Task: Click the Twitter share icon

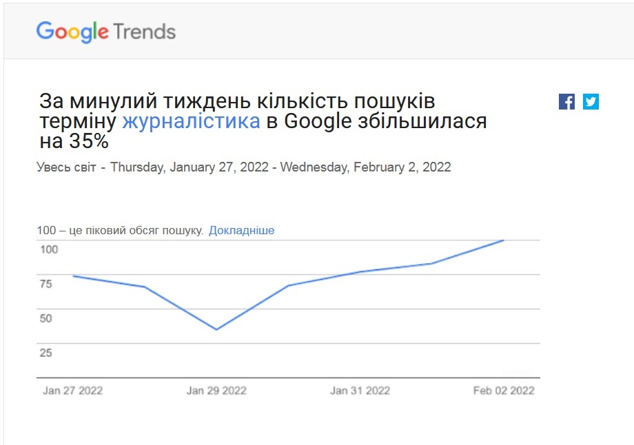Action: (x=591, y=102)
